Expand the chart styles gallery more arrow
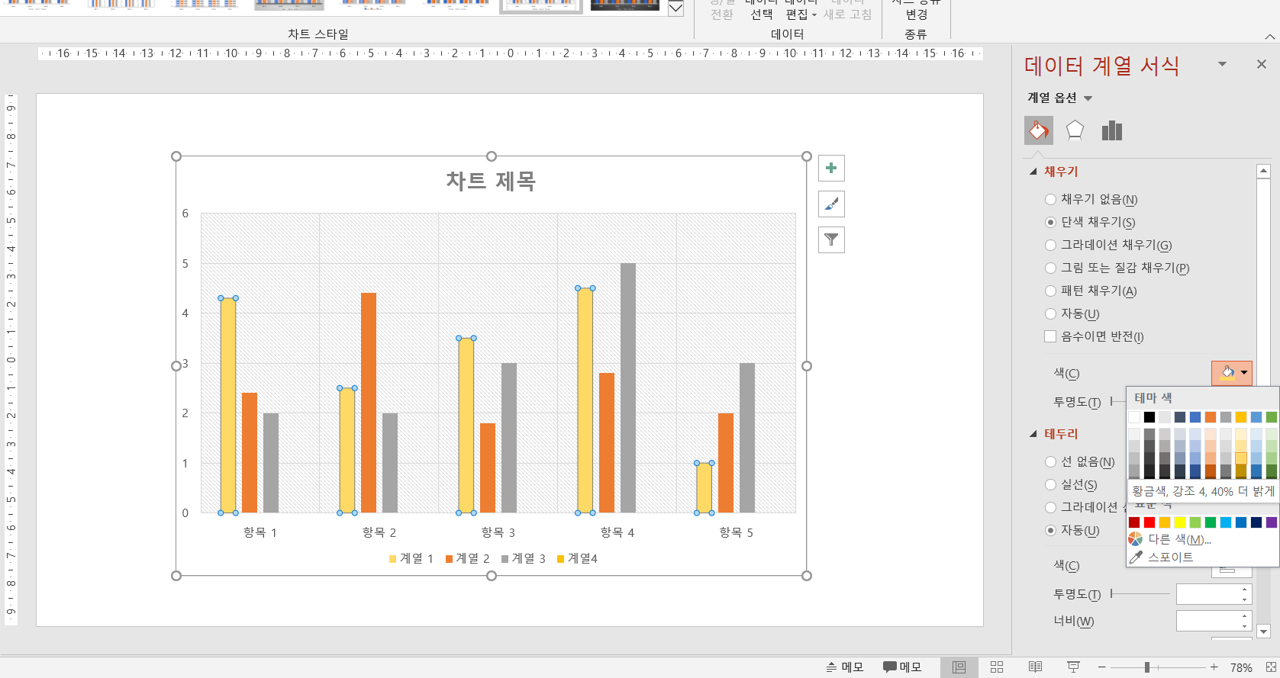 (675, 9)
